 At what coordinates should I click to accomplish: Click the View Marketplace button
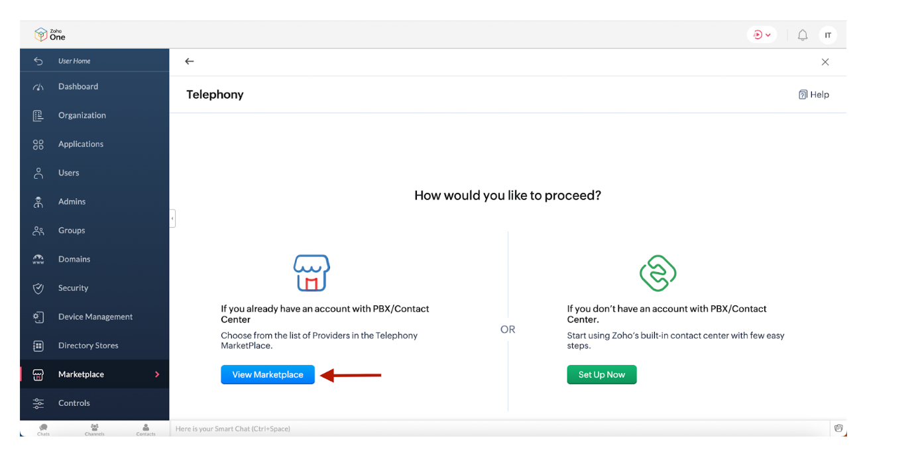click(268, 375)
